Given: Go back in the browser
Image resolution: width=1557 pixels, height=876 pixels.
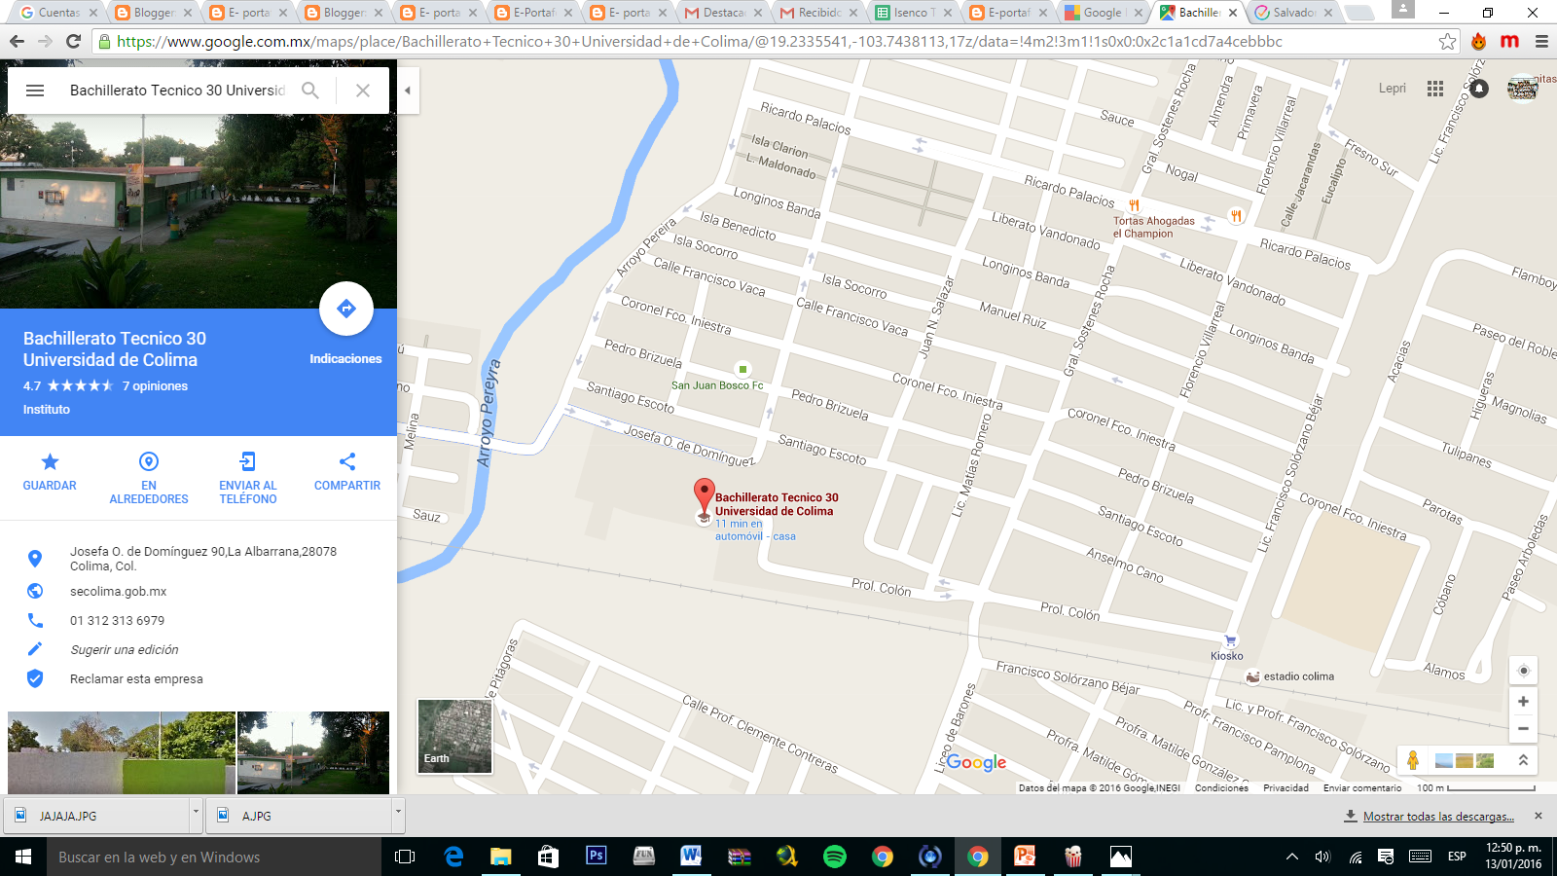Looking at the screenshot, I should click(x=17, y=41).
